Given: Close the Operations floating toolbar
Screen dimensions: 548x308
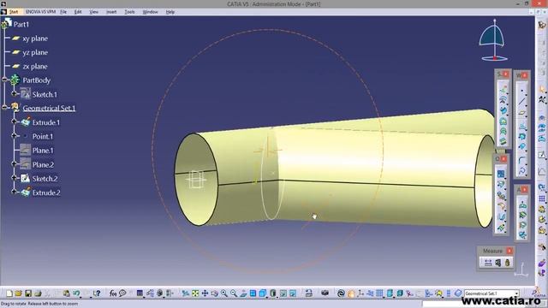Looking at the screenshot, I should (x=504, y=159).
